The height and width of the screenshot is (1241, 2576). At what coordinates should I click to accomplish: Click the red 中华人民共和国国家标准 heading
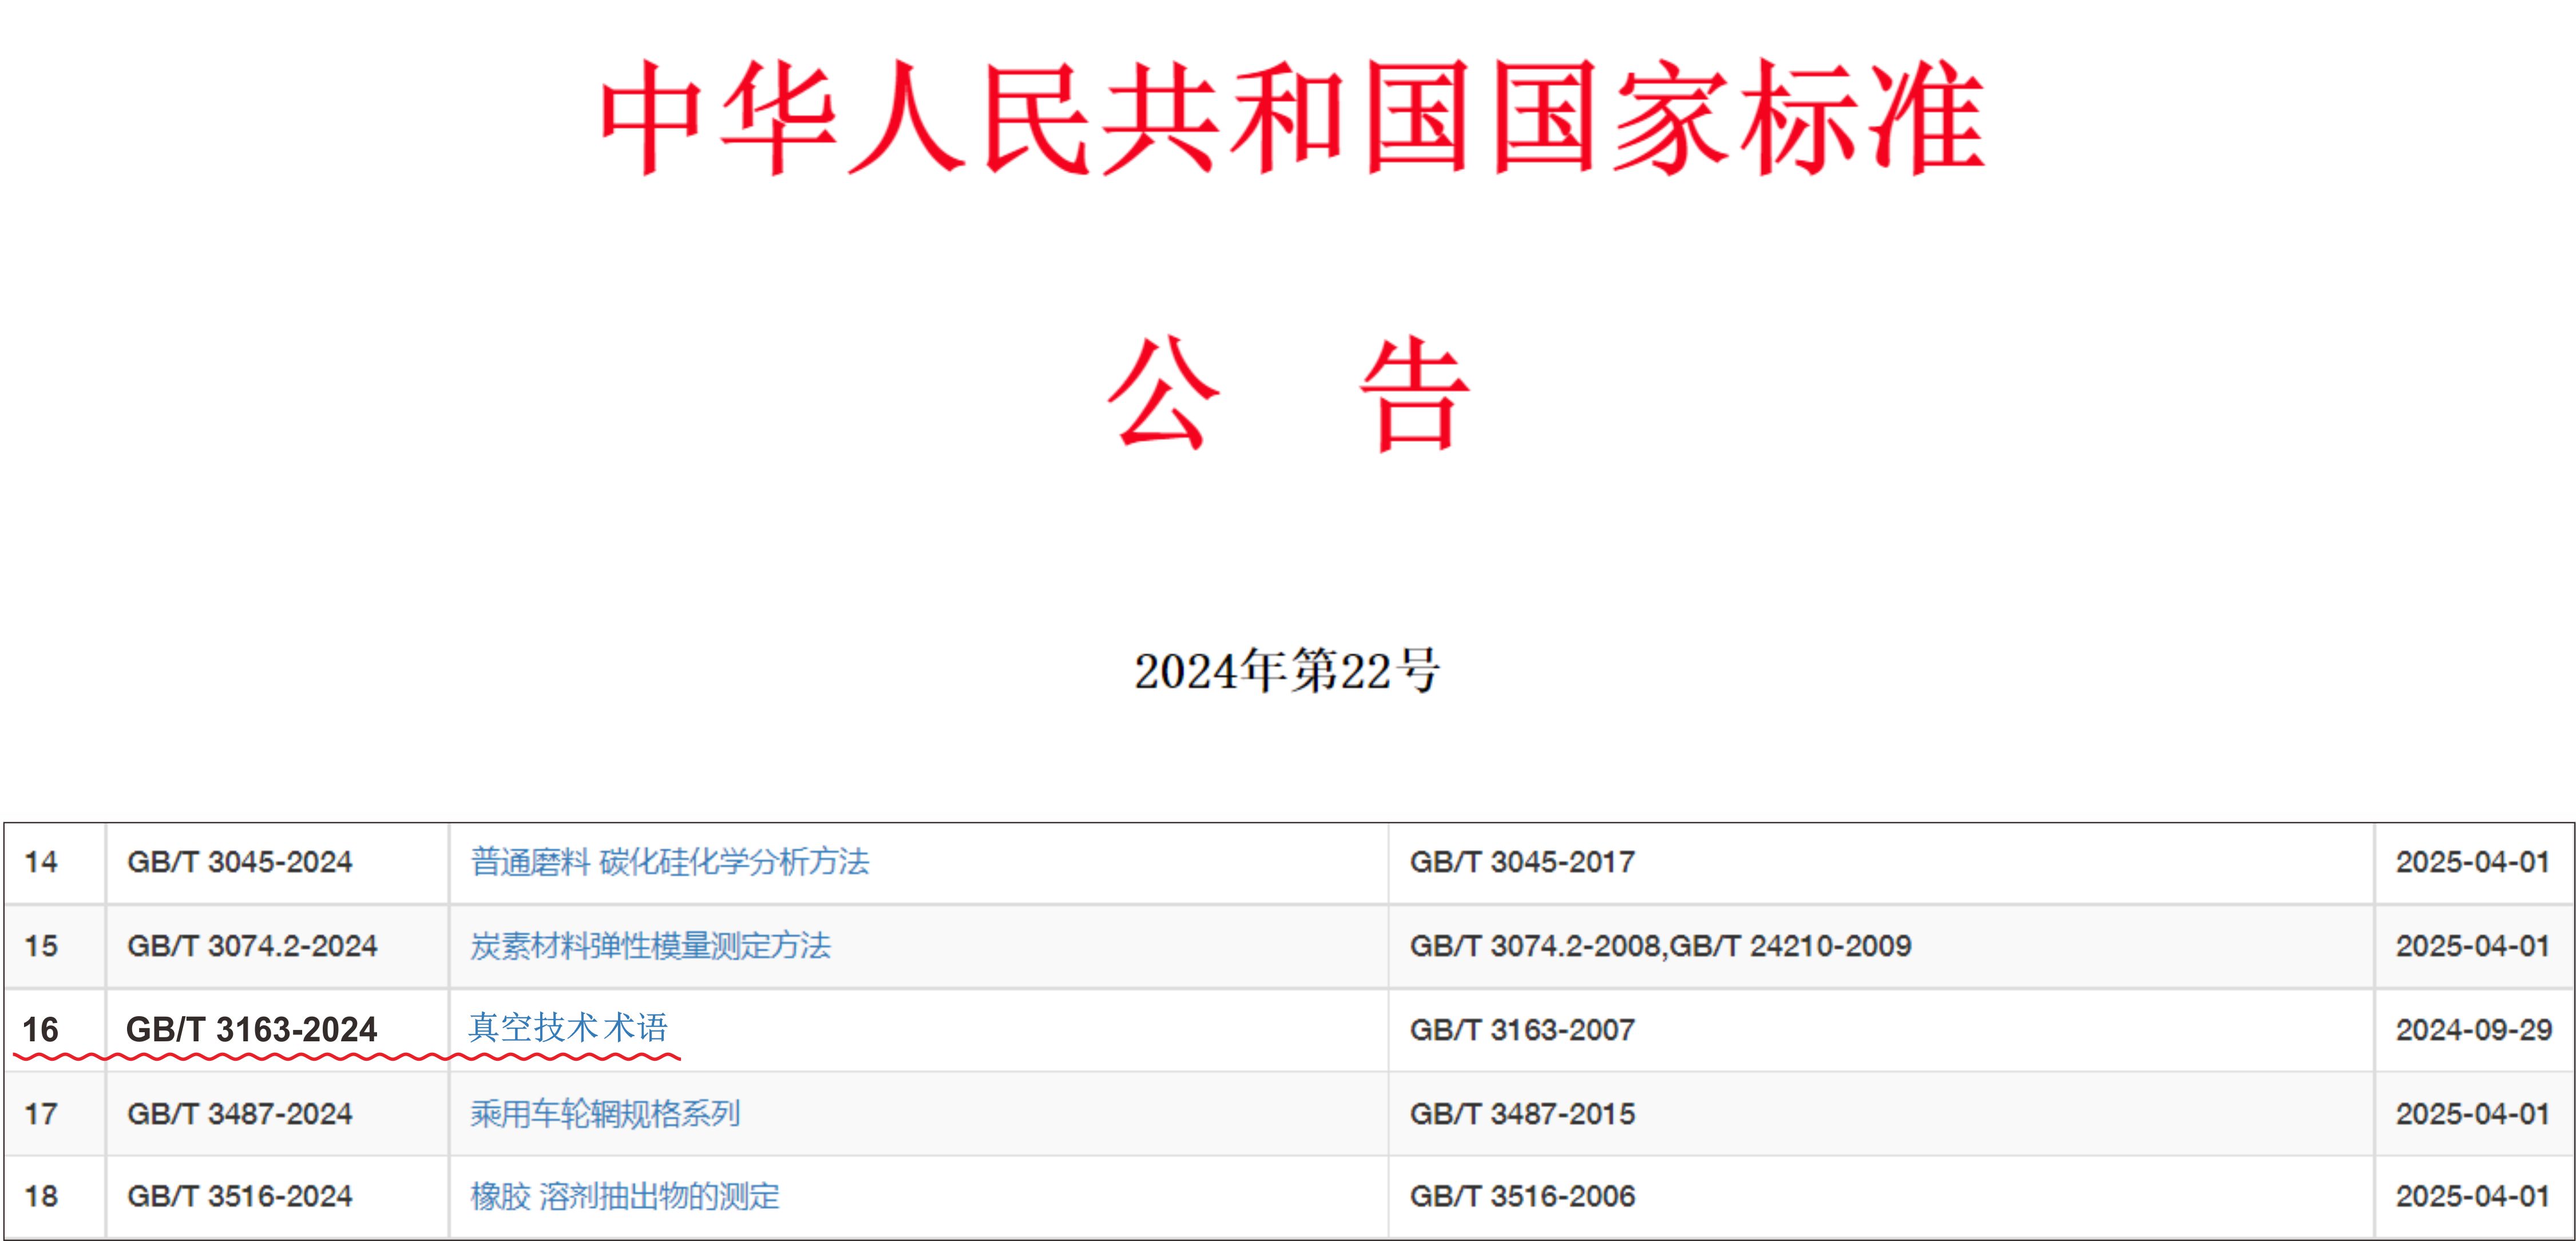(1291, 118)
